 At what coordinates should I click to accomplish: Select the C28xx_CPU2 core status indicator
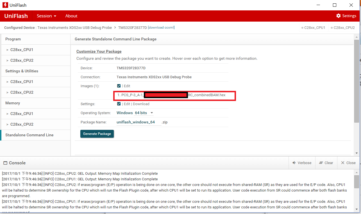coord(343,28)
